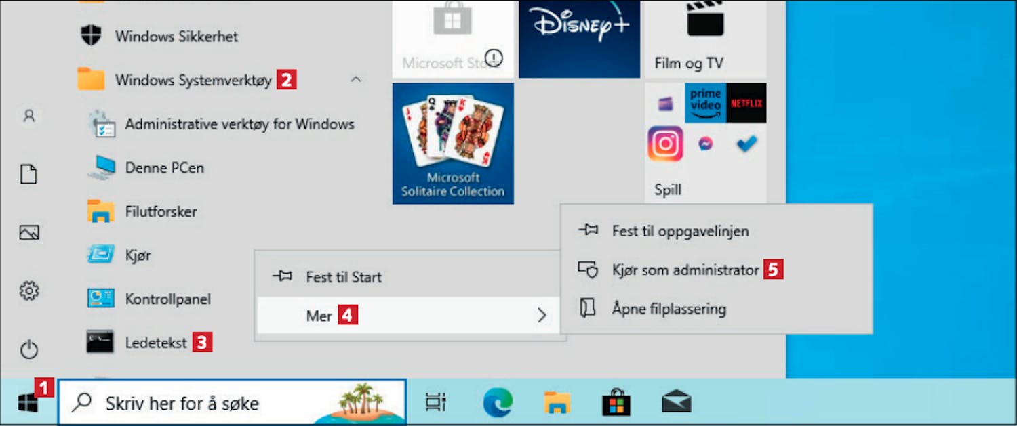Open Windows Sikkerhet from the app list
The width and height of the screenshot is (1017, 426).
click(176, 36)
